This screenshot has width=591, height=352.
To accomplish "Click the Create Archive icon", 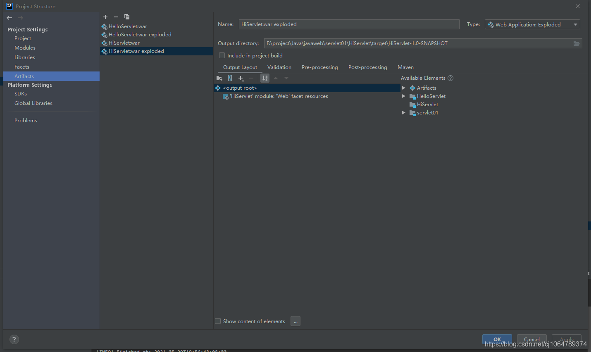I will tap(230, 78).
